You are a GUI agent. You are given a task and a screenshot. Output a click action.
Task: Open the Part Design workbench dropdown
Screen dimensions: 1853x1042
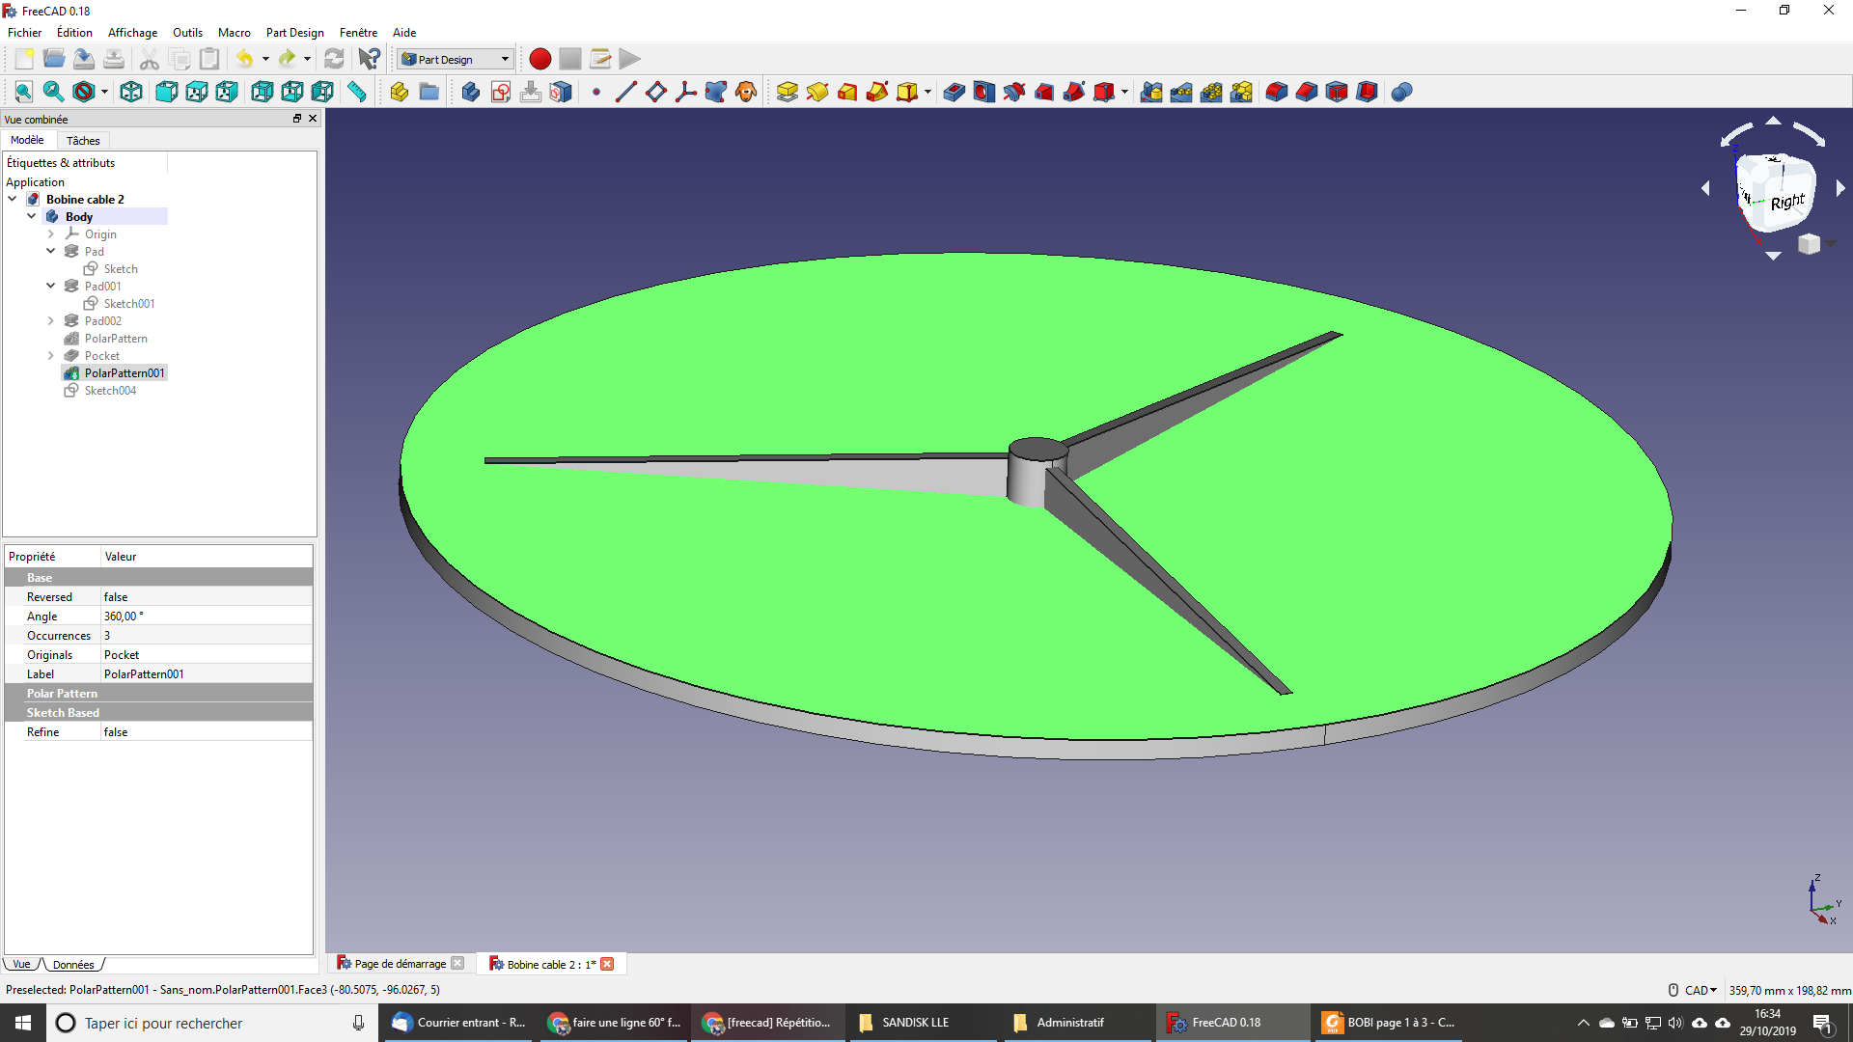[456, 59]
